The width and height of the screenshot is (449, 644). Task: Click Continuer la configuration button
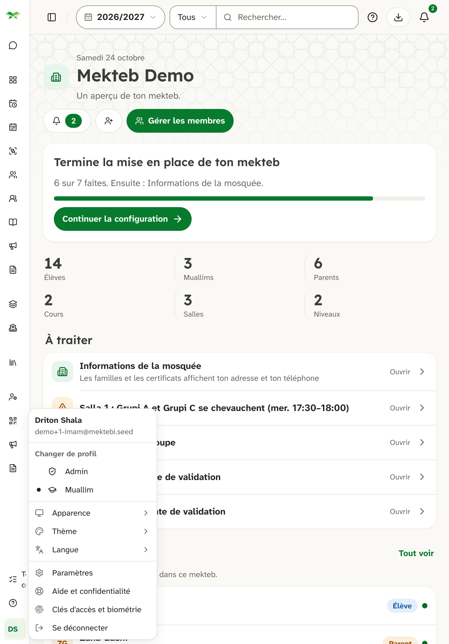(122, 219)
